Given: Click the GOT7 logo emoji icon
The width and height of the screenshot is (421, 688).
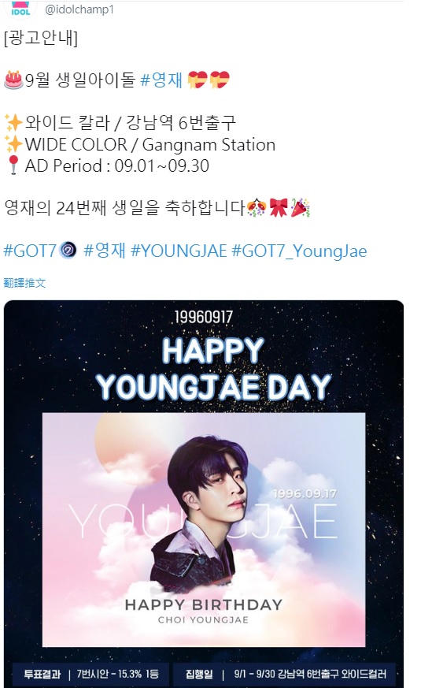Looking at the screenshot, I should [68, 250].
